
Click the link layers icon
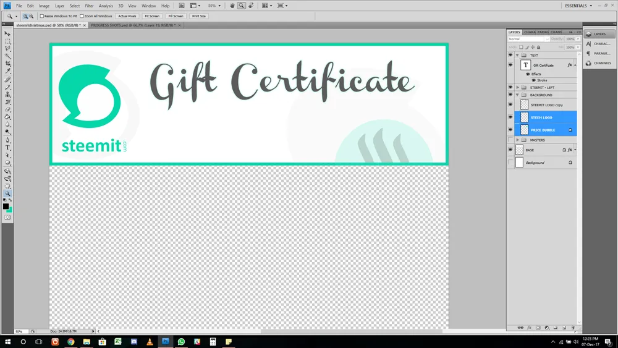coord(520,328)
